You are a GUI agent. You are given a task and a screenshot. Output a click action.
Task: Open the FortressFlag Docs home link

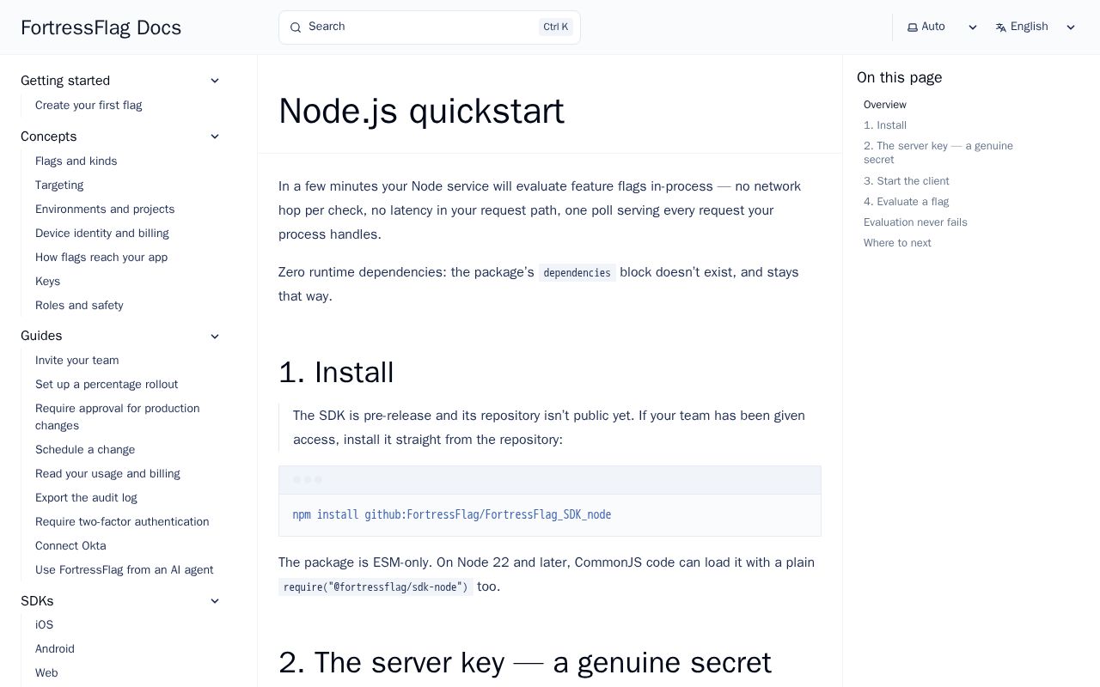(101, 27)
